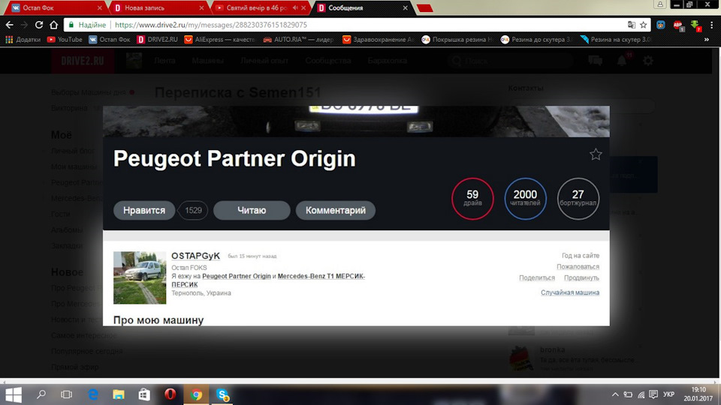Reload the current page
This screenshot has width=721, height=405.
click(39, 25)
